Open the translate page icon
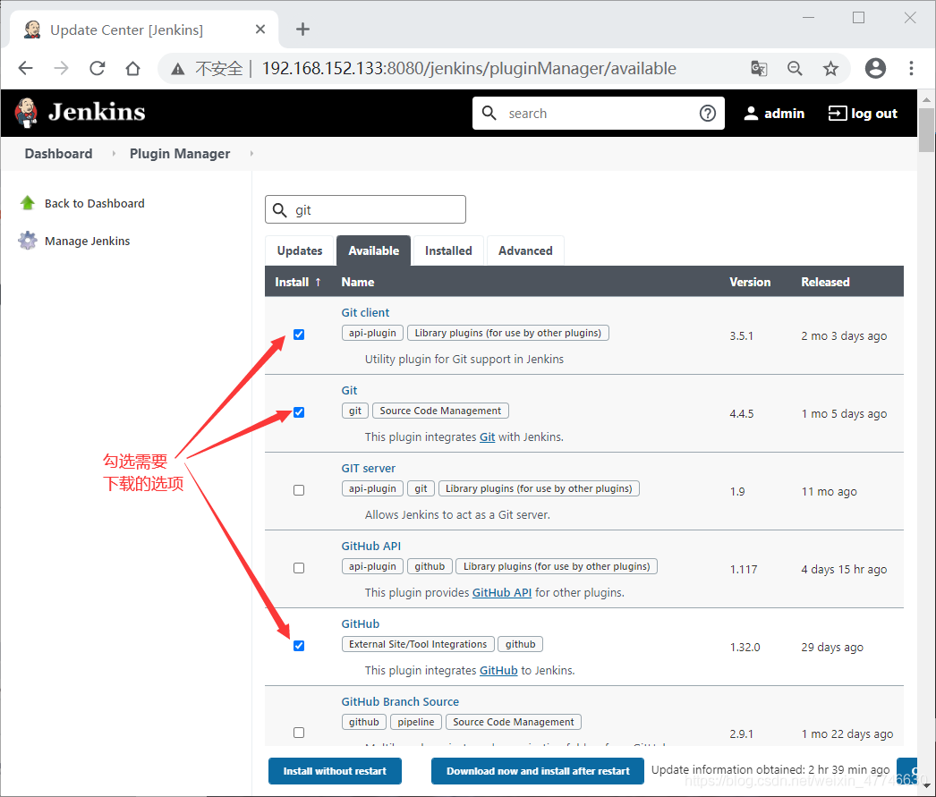The width and height of the screenshot is (936, 797). pyautogui.click(x=759, y=69)
